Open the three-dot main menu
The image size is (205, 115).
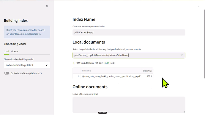(199, 6)
